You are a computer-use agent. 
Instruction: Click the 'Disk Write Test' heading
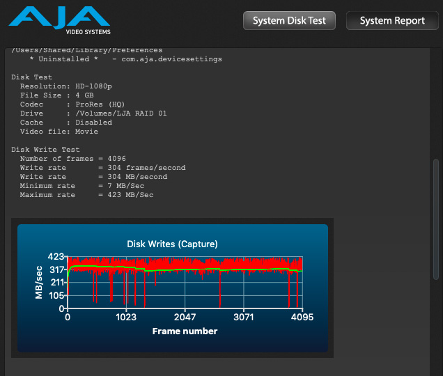click(x=45, y=150)
